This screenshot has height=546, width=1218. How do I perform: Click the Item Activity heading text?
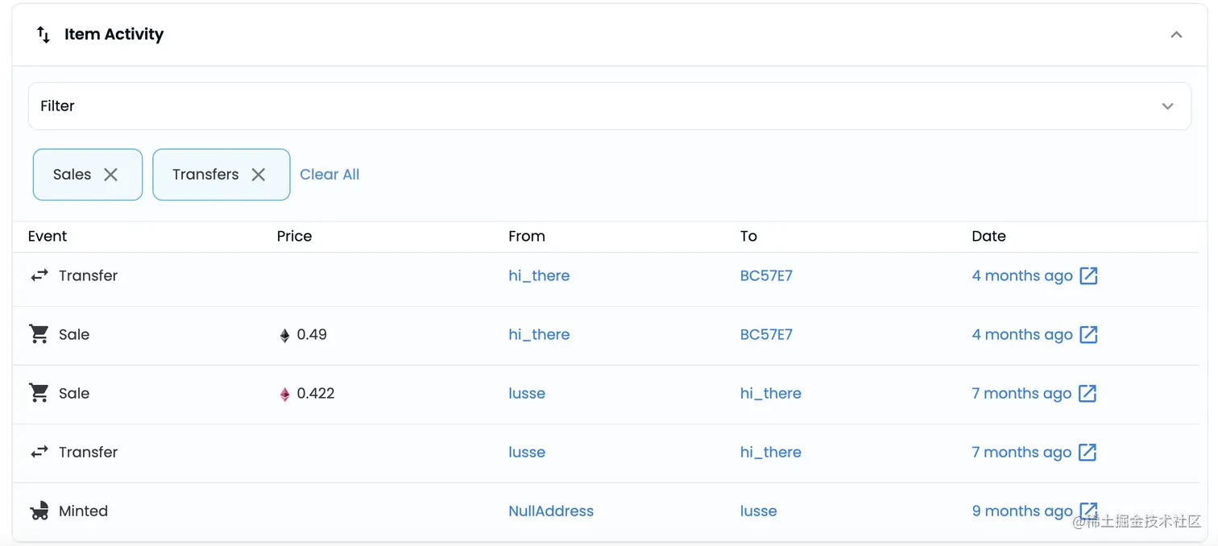(x=114, y=35)
